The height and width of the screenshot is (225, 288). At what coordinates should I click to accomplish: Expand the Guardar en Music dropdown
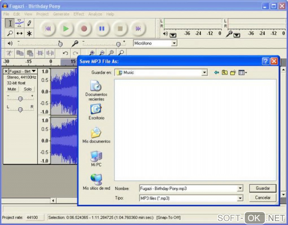(x=204, y=73)
